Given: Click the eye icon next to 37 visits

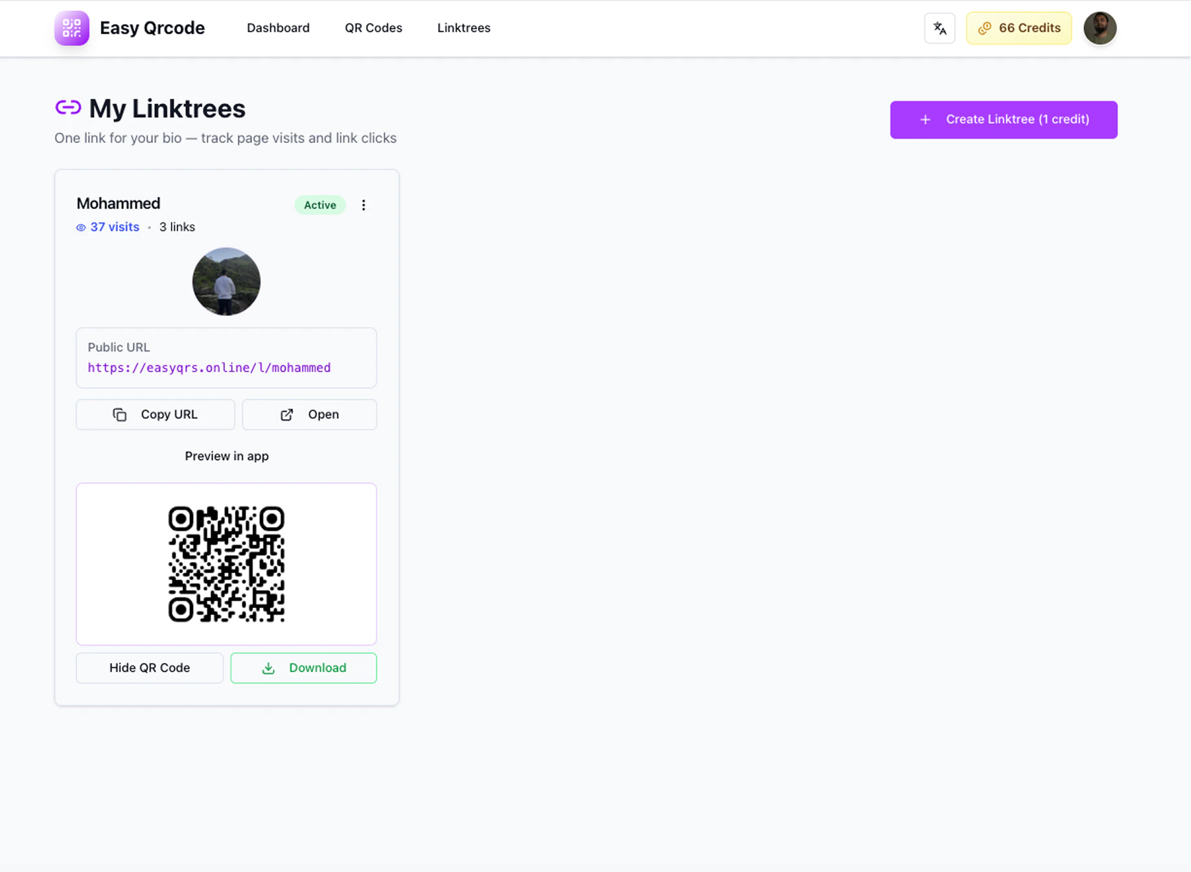Looking at the screenshot, I should pos(80,227).
